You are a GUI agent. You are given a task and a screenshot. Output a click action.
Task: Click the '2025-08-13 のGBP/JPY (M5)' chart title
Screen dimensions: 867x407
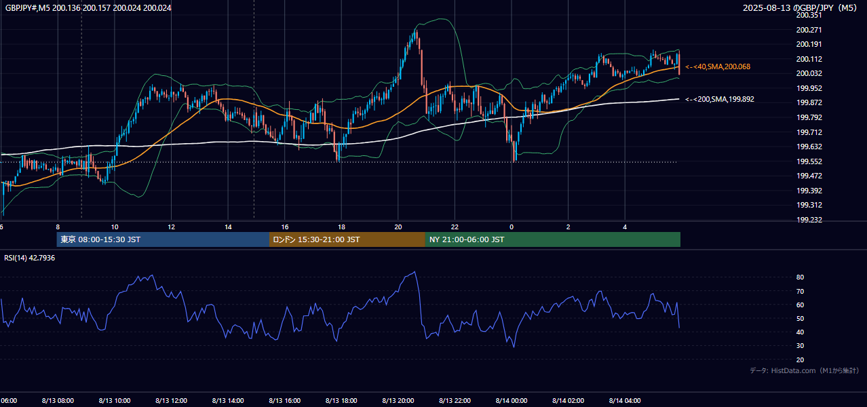(x=801, y=8)
